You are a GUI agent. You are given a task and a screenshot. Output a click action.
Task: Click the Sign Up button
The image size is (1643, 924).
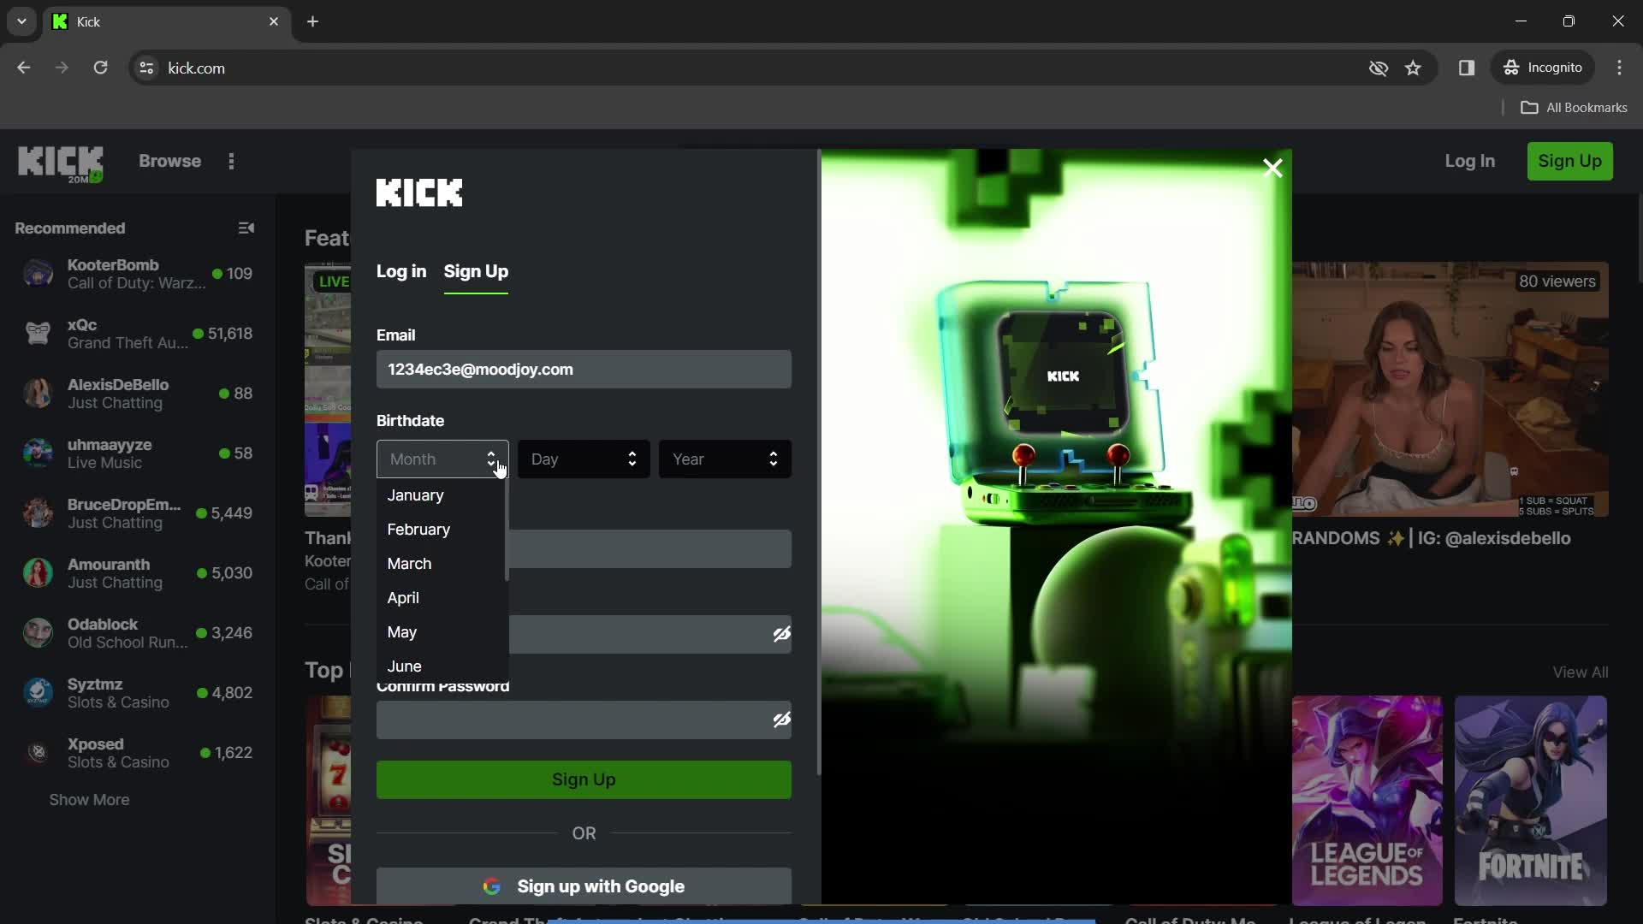tap(584, 779)
